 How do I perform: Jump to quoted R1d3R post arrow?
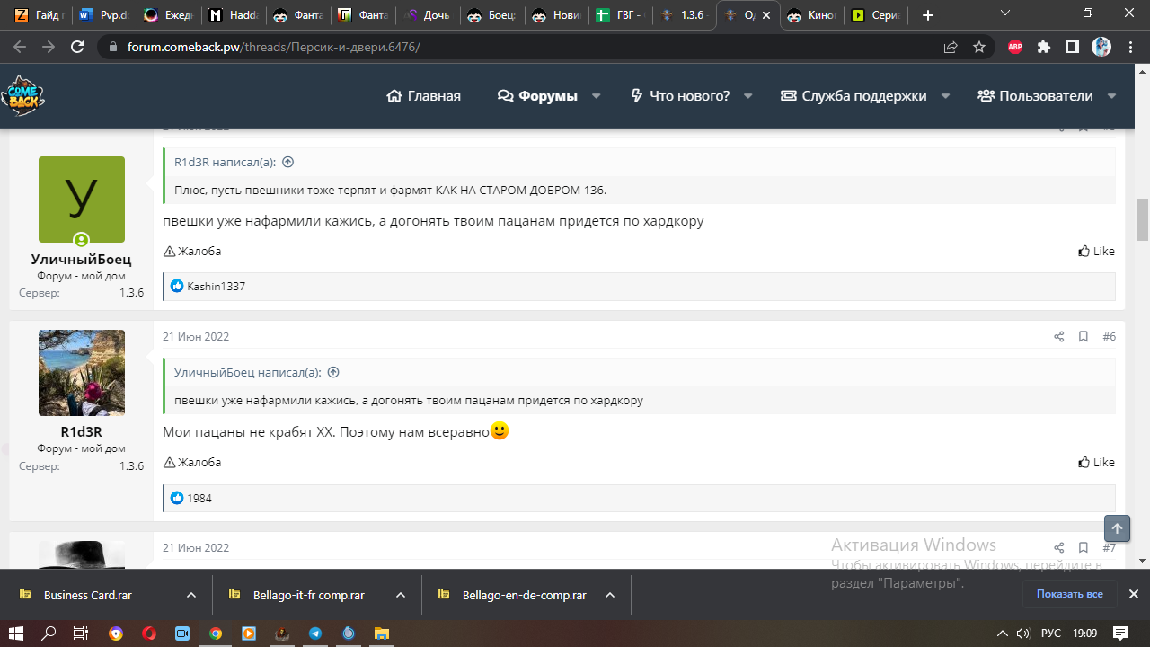[288, 163]
